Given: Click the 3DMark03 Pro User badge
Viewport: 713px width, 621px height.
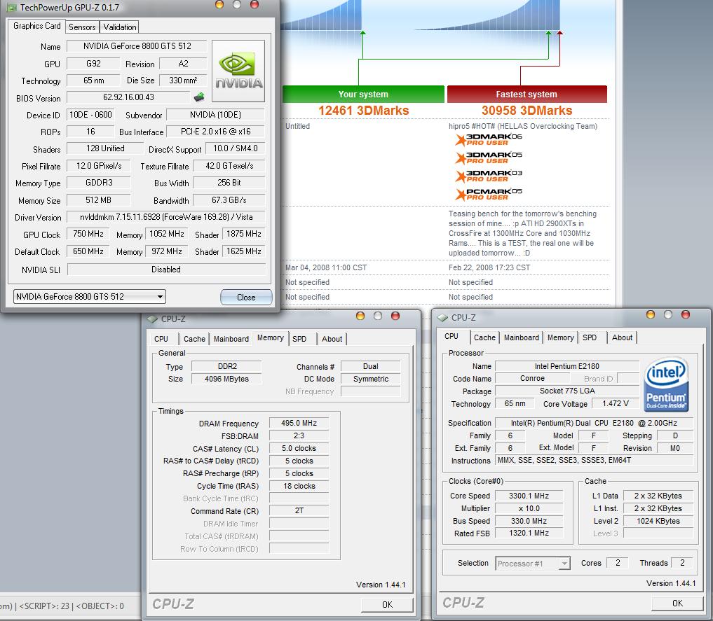Looking at the screenshot, I should click(489, 176).
